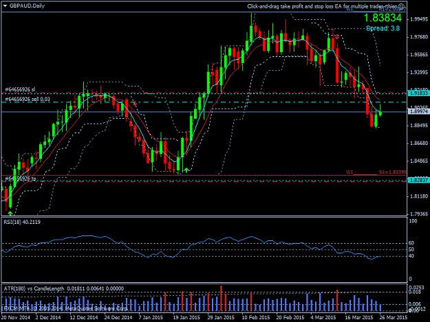Image resolution: width=430 pixels, height=322 pixels.
Task: Click the 16 Mar 2015 date label
Action: click(x=359, y=317)
